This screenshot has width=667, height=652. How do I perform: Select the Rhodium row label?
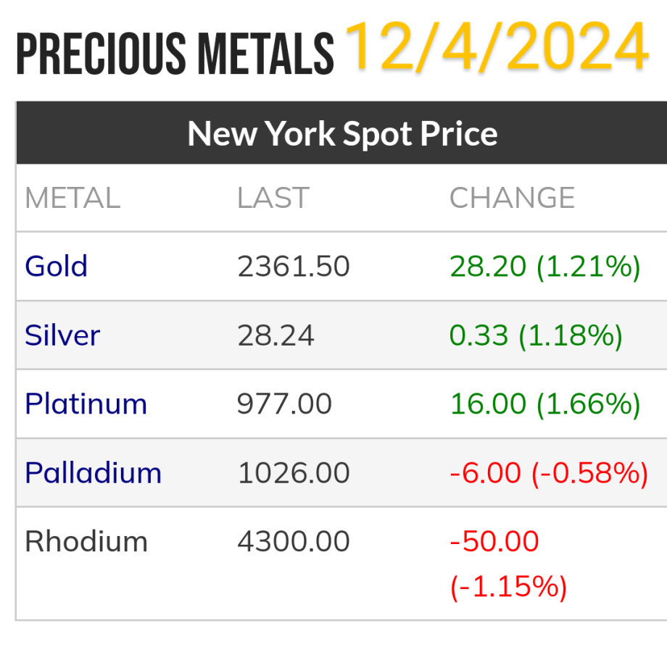click(x=86, y=542)
